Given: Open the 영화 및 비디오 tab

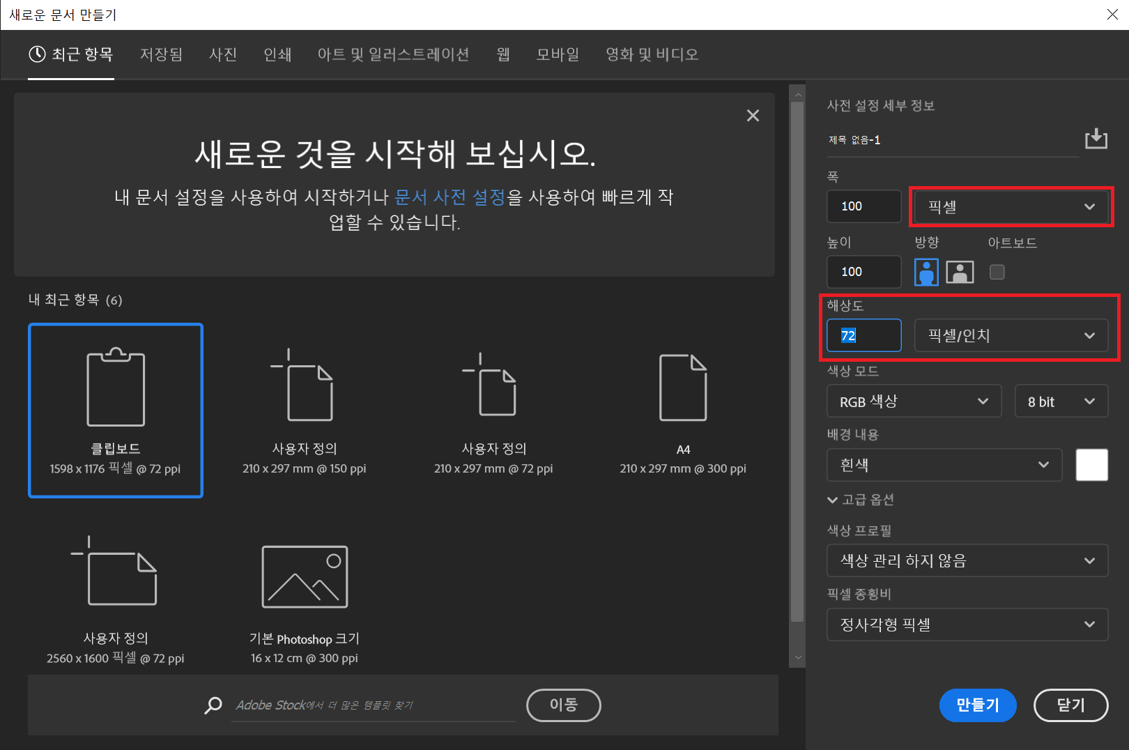Looking at the screenshot, I should (652, 54).
